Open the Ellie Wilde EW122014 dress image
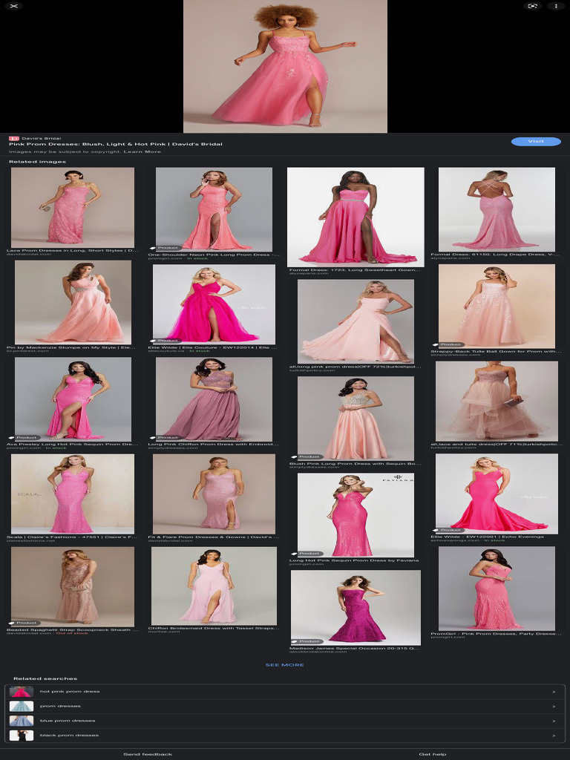Viewport: 570px width, 760px height. pos(214,304)
